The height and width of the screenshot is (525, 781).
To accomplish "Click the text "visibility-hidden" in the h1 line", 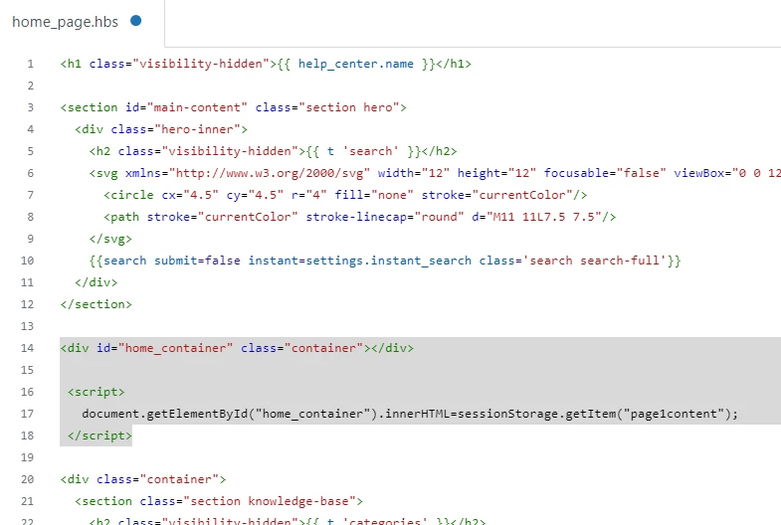I will [x=201, y=64].
